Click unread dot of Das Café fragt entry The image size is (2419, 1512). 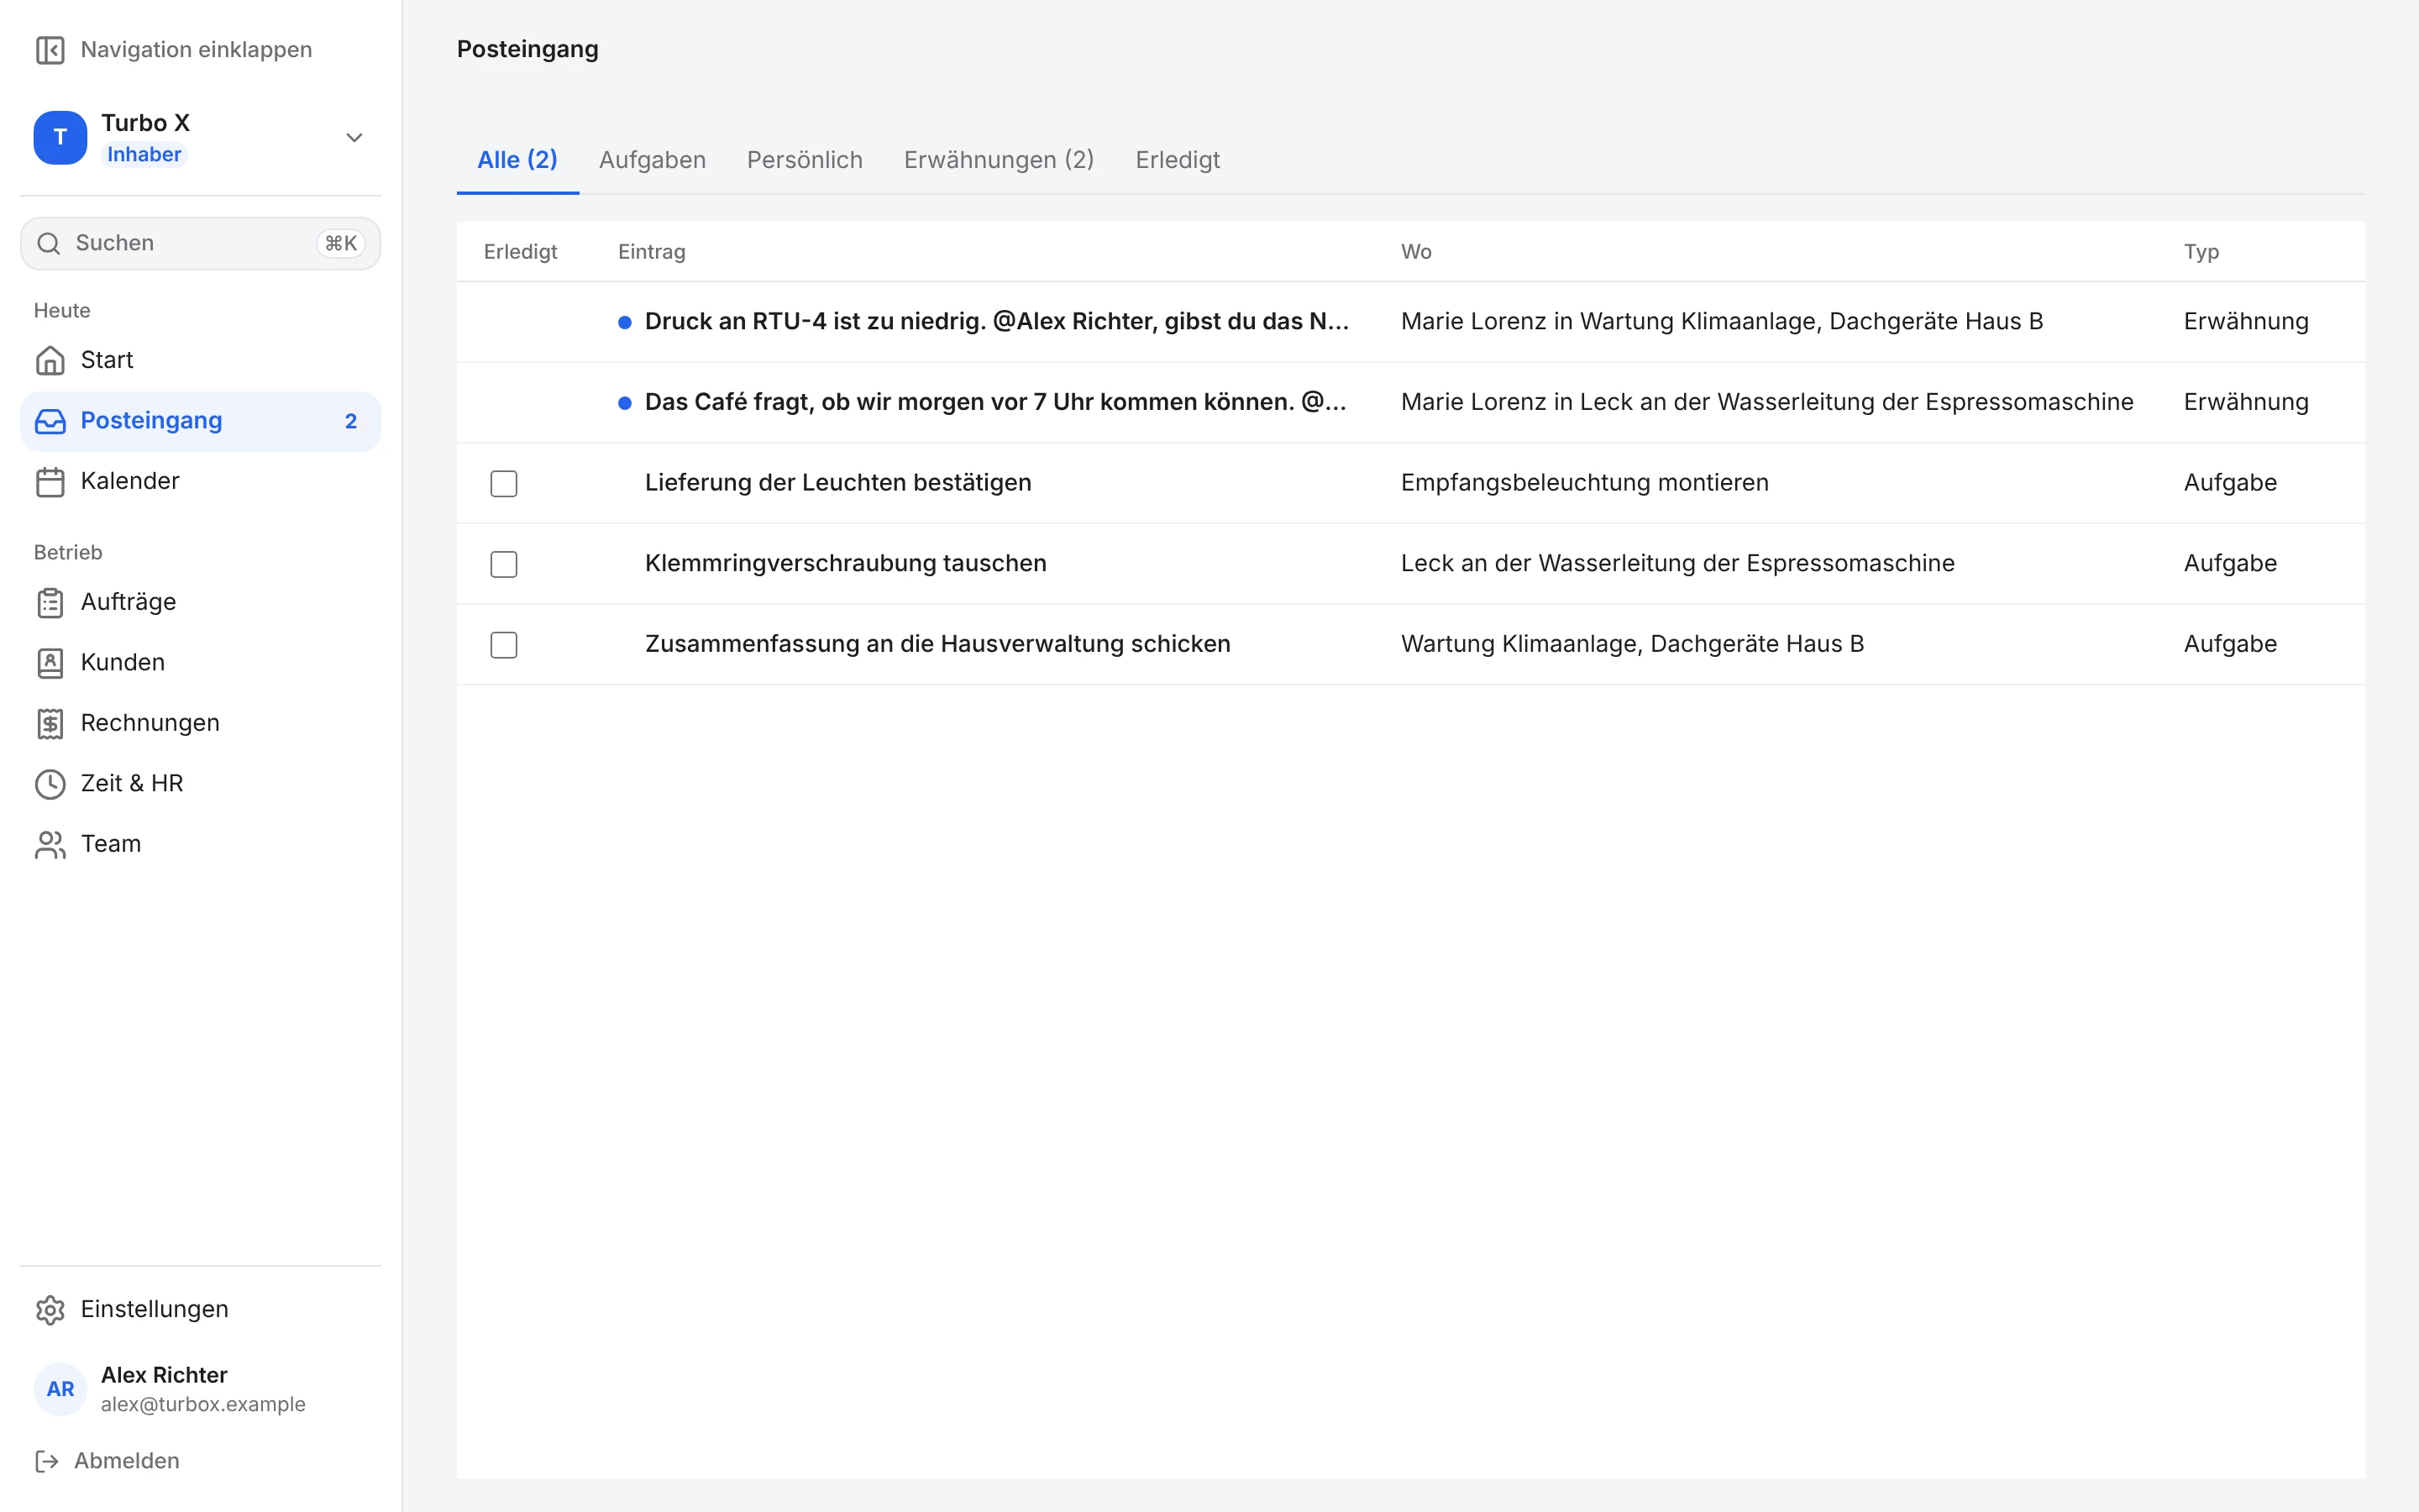pos(625,403)
